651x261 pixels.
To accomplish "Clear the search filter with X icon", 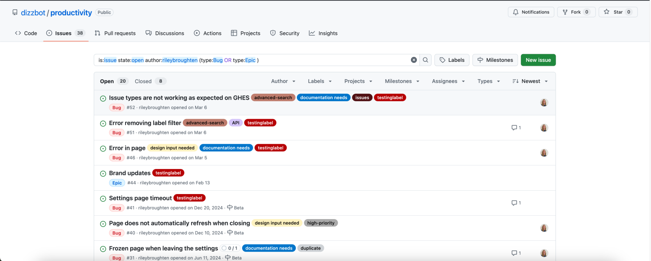I will pos(414,60).
